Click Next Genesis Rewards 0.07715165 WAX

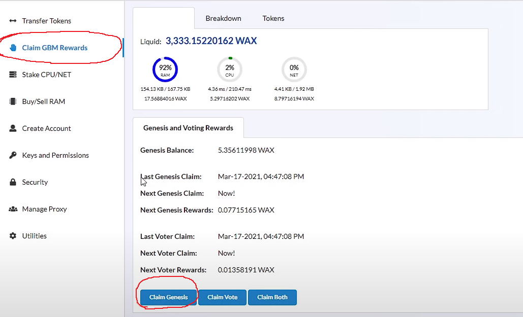click(x=246, y=210)
